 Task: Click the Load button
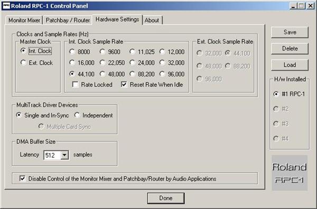(290, 65)
